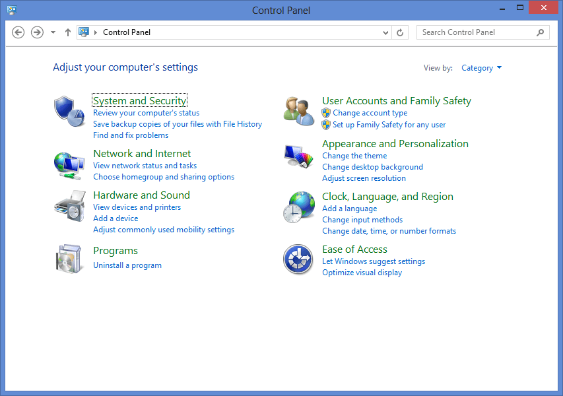Open the Hardware and Sound printer icon
The image size is (563, 396).
coord(70,206)
